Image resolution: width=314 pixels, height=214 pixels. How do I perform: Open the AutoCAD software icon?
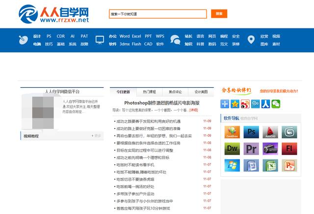(x=270, y=132)
